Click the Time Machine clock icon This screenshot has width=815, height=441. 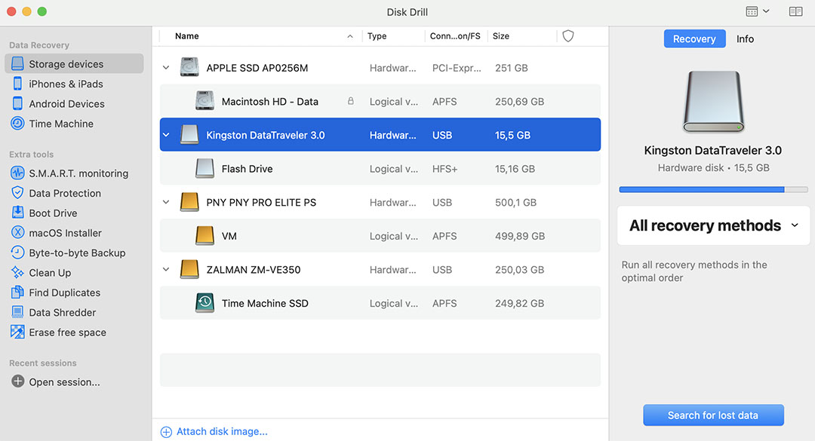point(17,123)
